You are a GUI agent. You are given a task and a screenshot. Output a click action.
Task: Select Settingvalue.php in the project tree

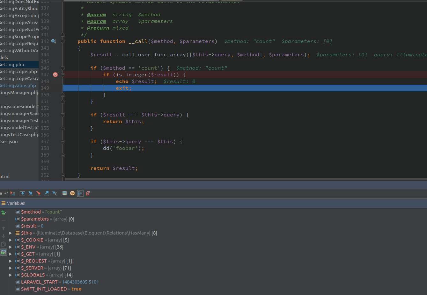19,86
